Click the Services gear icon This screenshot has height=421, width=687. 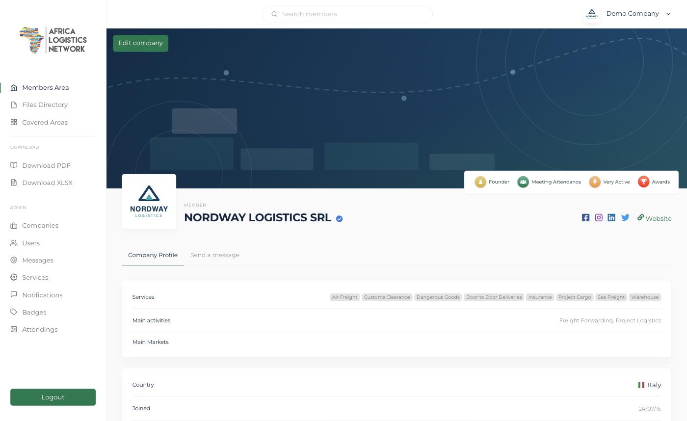[x=14, y=277]
